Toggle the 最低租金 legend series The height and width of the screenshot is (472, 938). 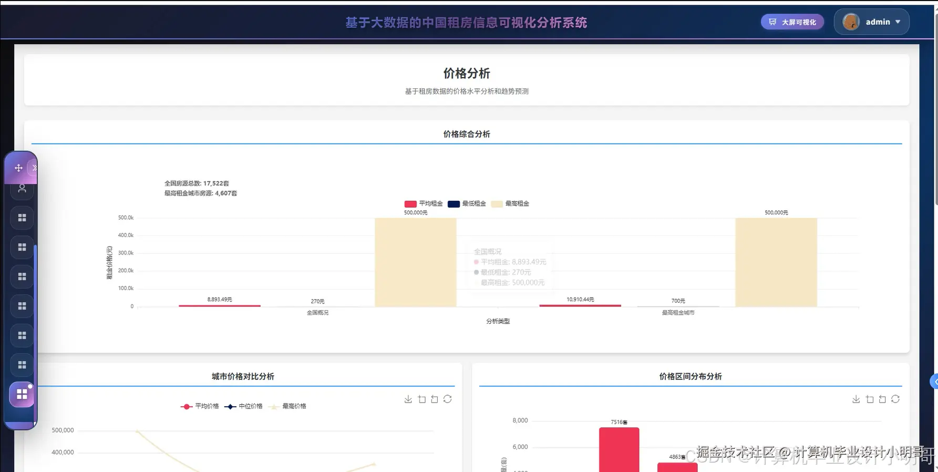click(467, 204)
